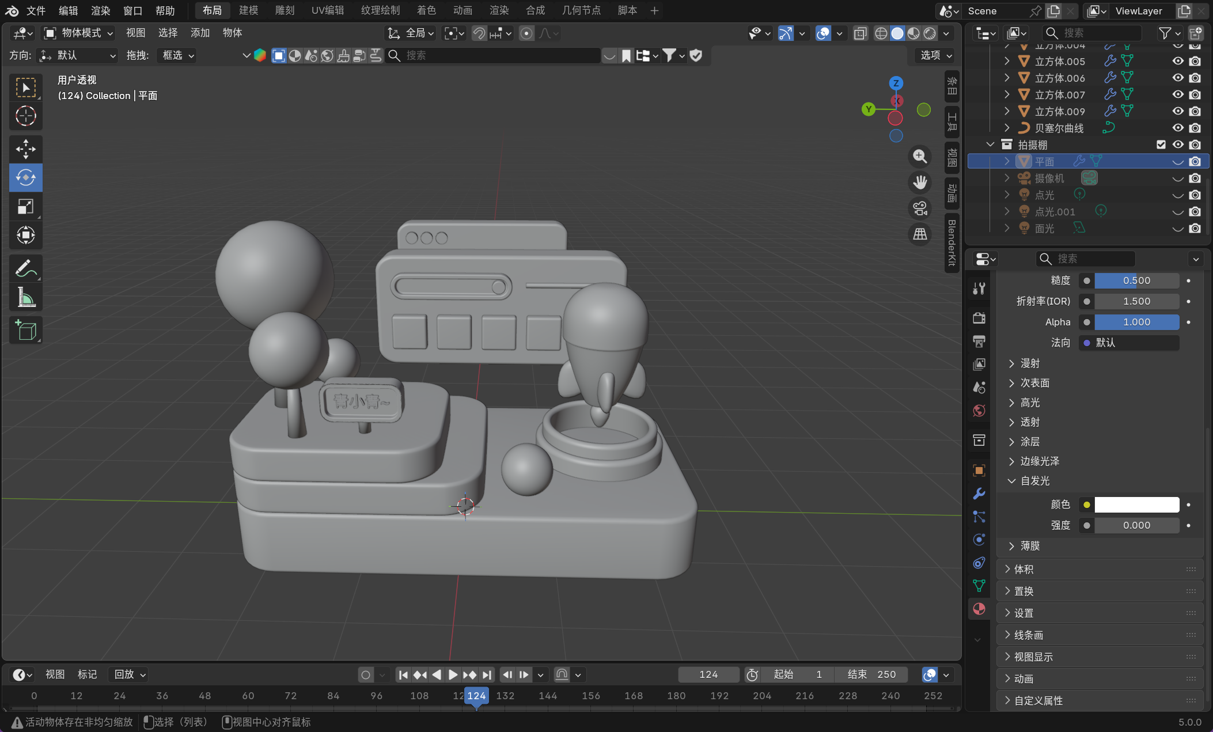The height and width of the screenshot is (732, 1213).
Task: Activate the Measure ruler tool
Action: pyautogui.click(x=25, y=298)
